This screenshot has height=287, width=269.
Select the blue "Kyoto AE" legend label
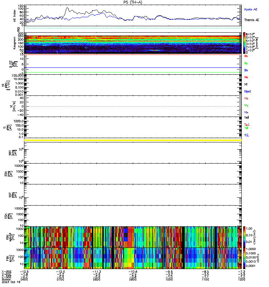click(250, 9)
